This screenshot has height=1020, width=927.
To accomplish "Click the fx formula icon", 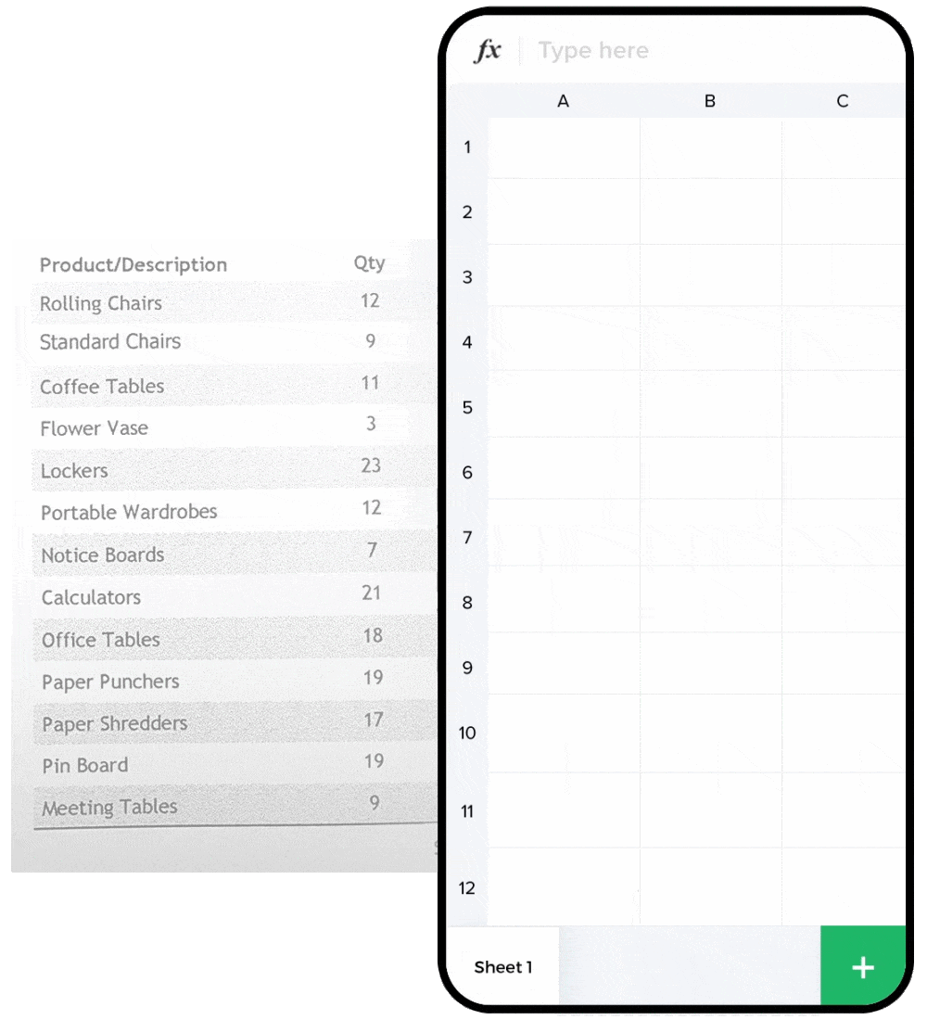I will click(x=488, y=51).
